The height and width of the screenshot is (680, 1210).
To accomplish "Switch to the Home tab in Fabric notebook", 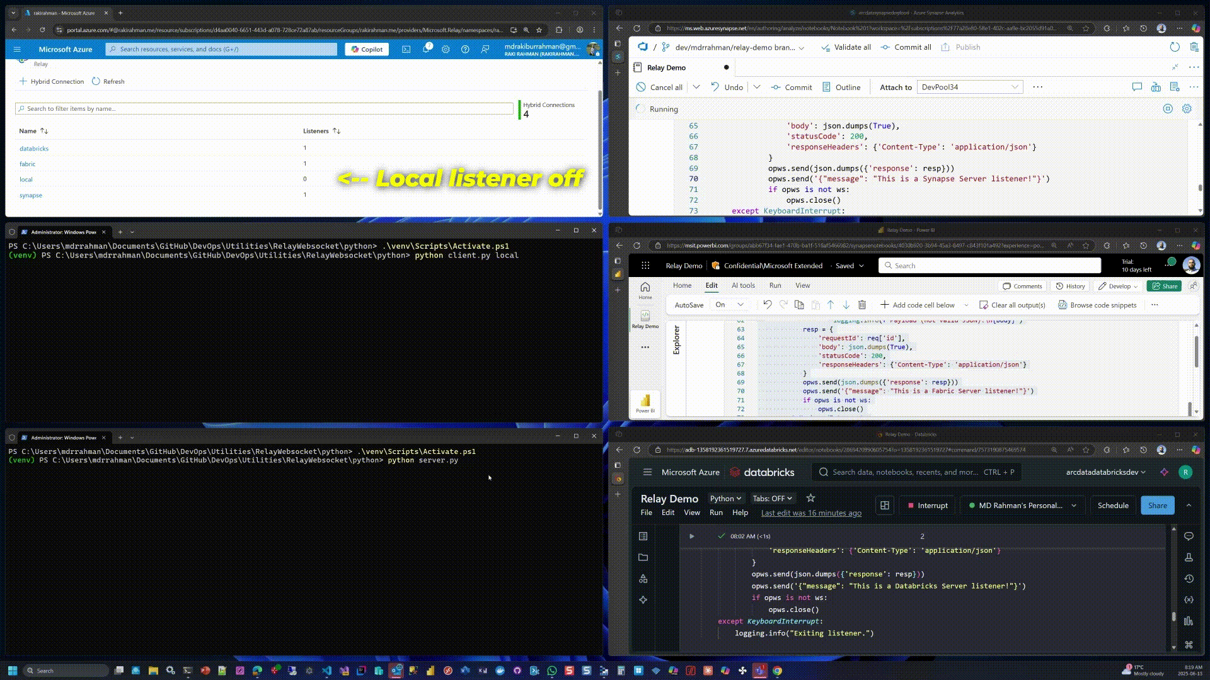I will pyautogui.click(x=682, y=286).
